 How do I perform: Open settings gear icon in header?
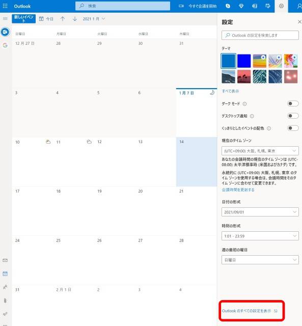281,6
